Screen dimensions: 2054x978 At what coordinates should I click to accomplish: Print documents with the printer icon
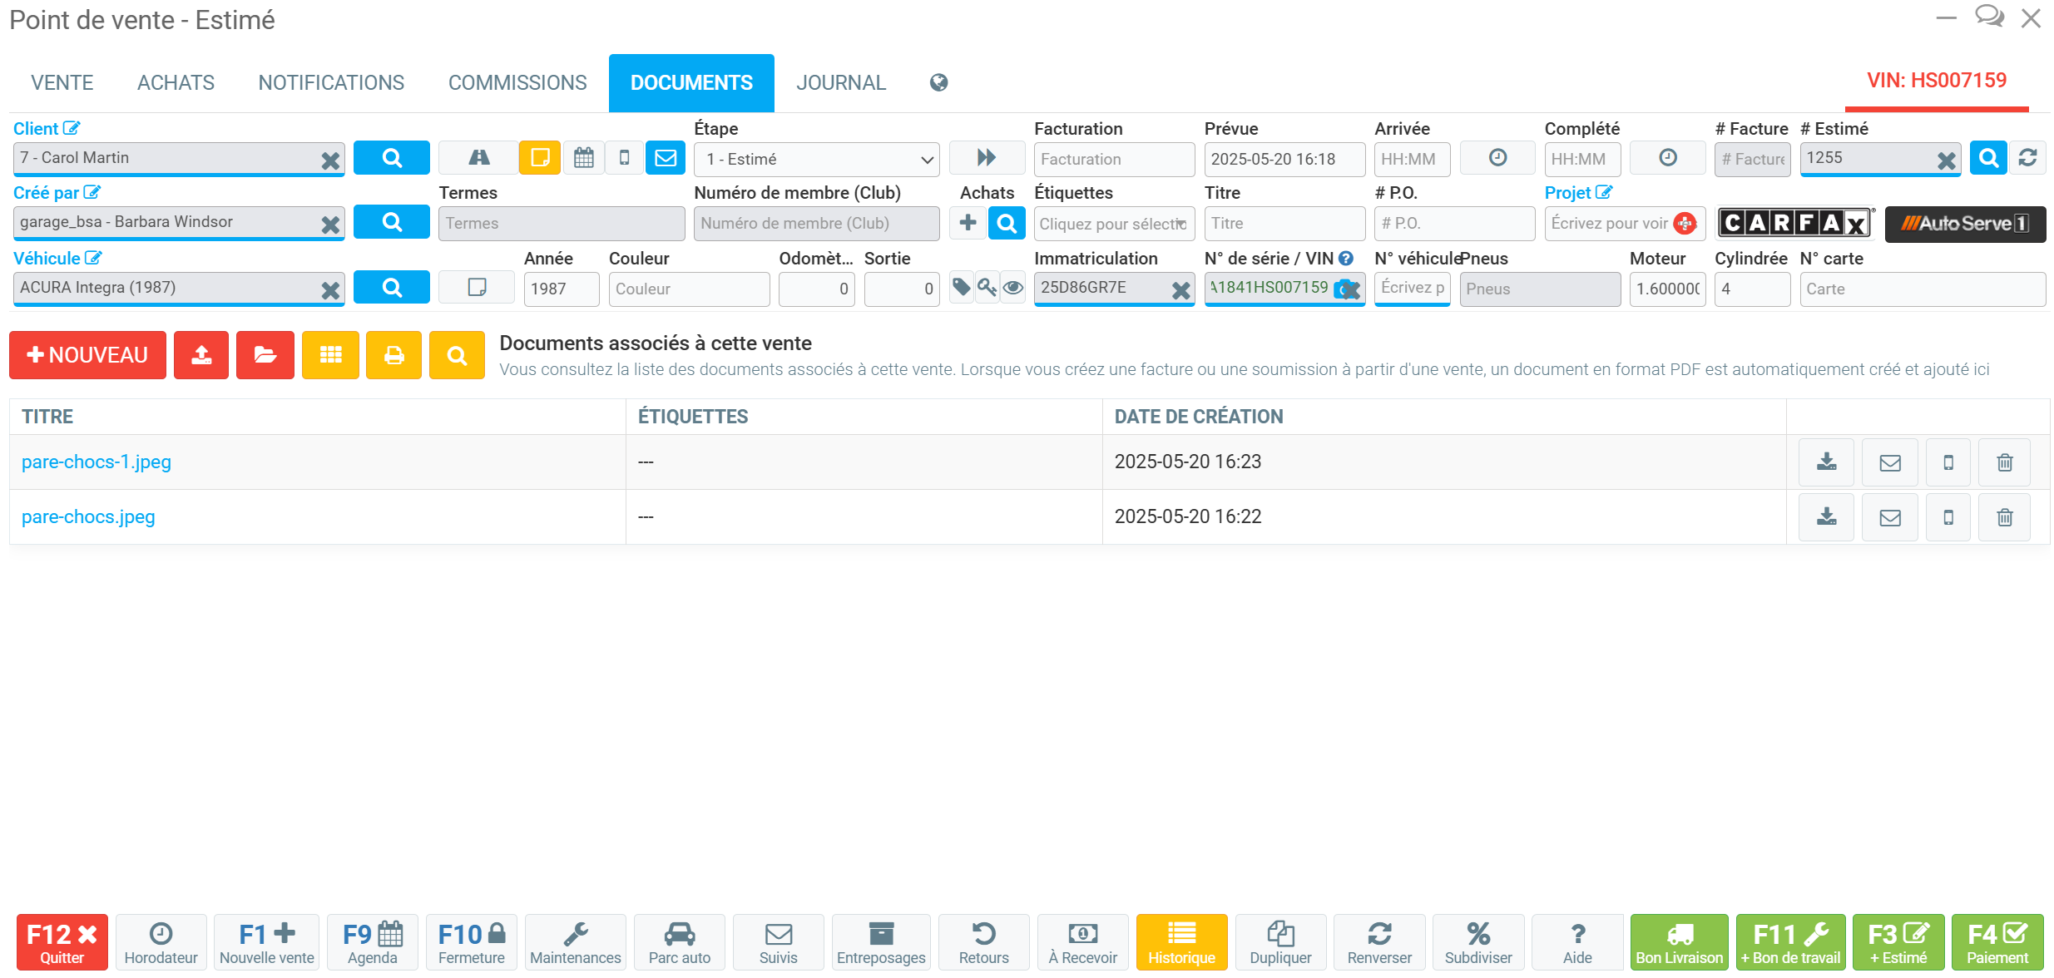393,355
